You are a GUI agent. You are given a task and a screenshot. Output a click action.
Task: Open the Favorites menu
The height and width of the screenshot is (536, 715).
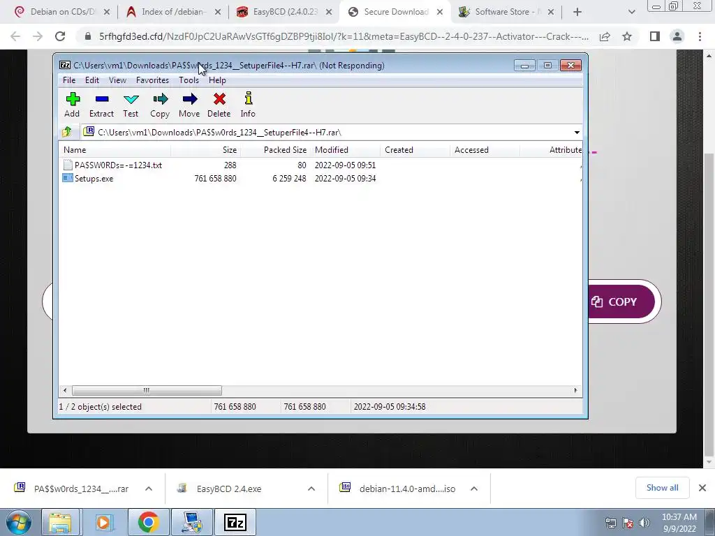(152, 80)
